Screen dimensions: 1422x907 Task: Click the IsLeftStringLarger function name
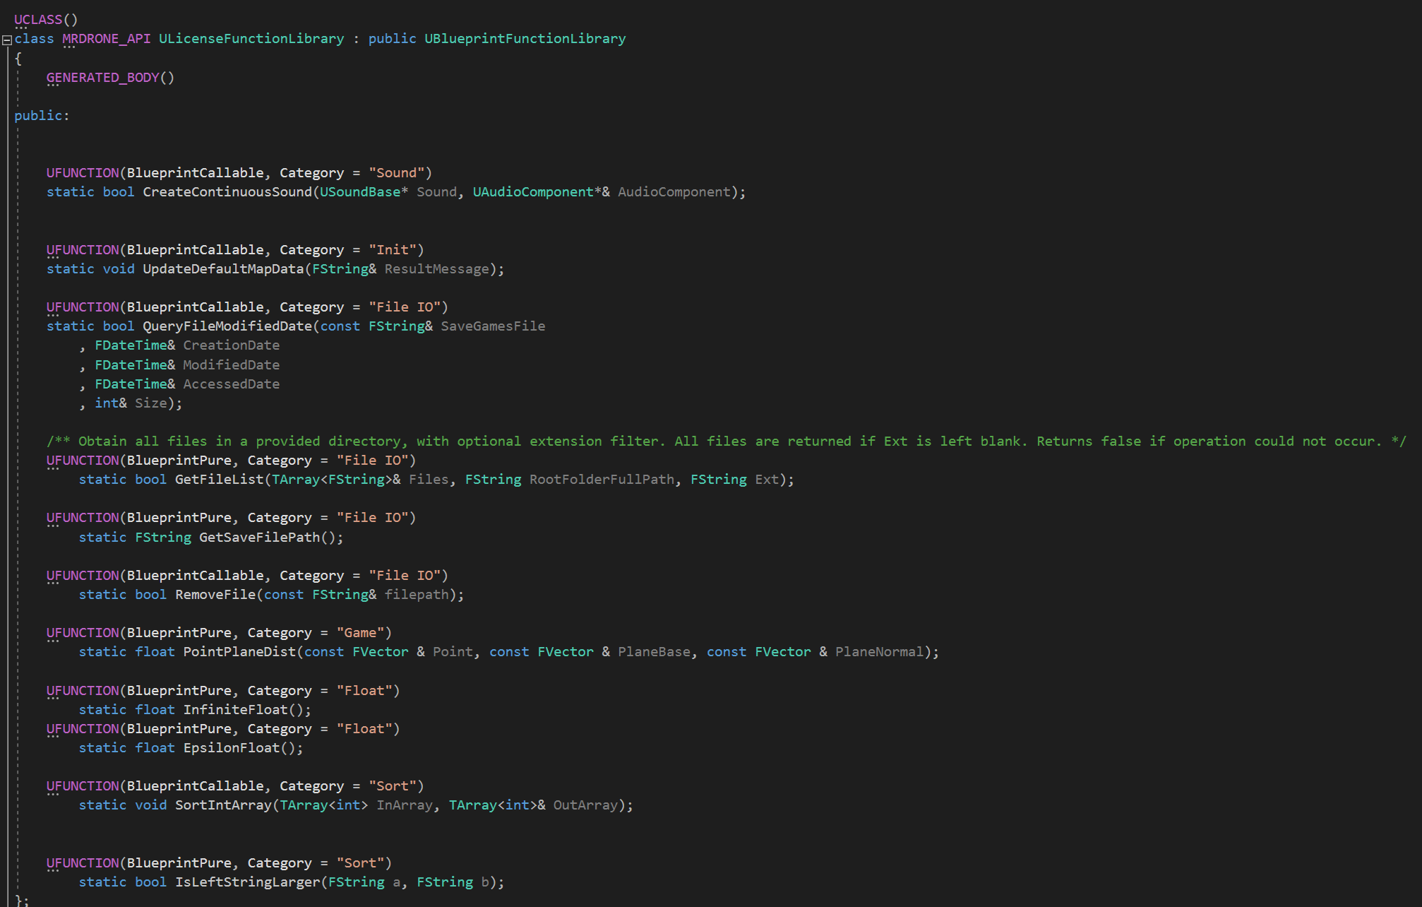tap(247, 882)
